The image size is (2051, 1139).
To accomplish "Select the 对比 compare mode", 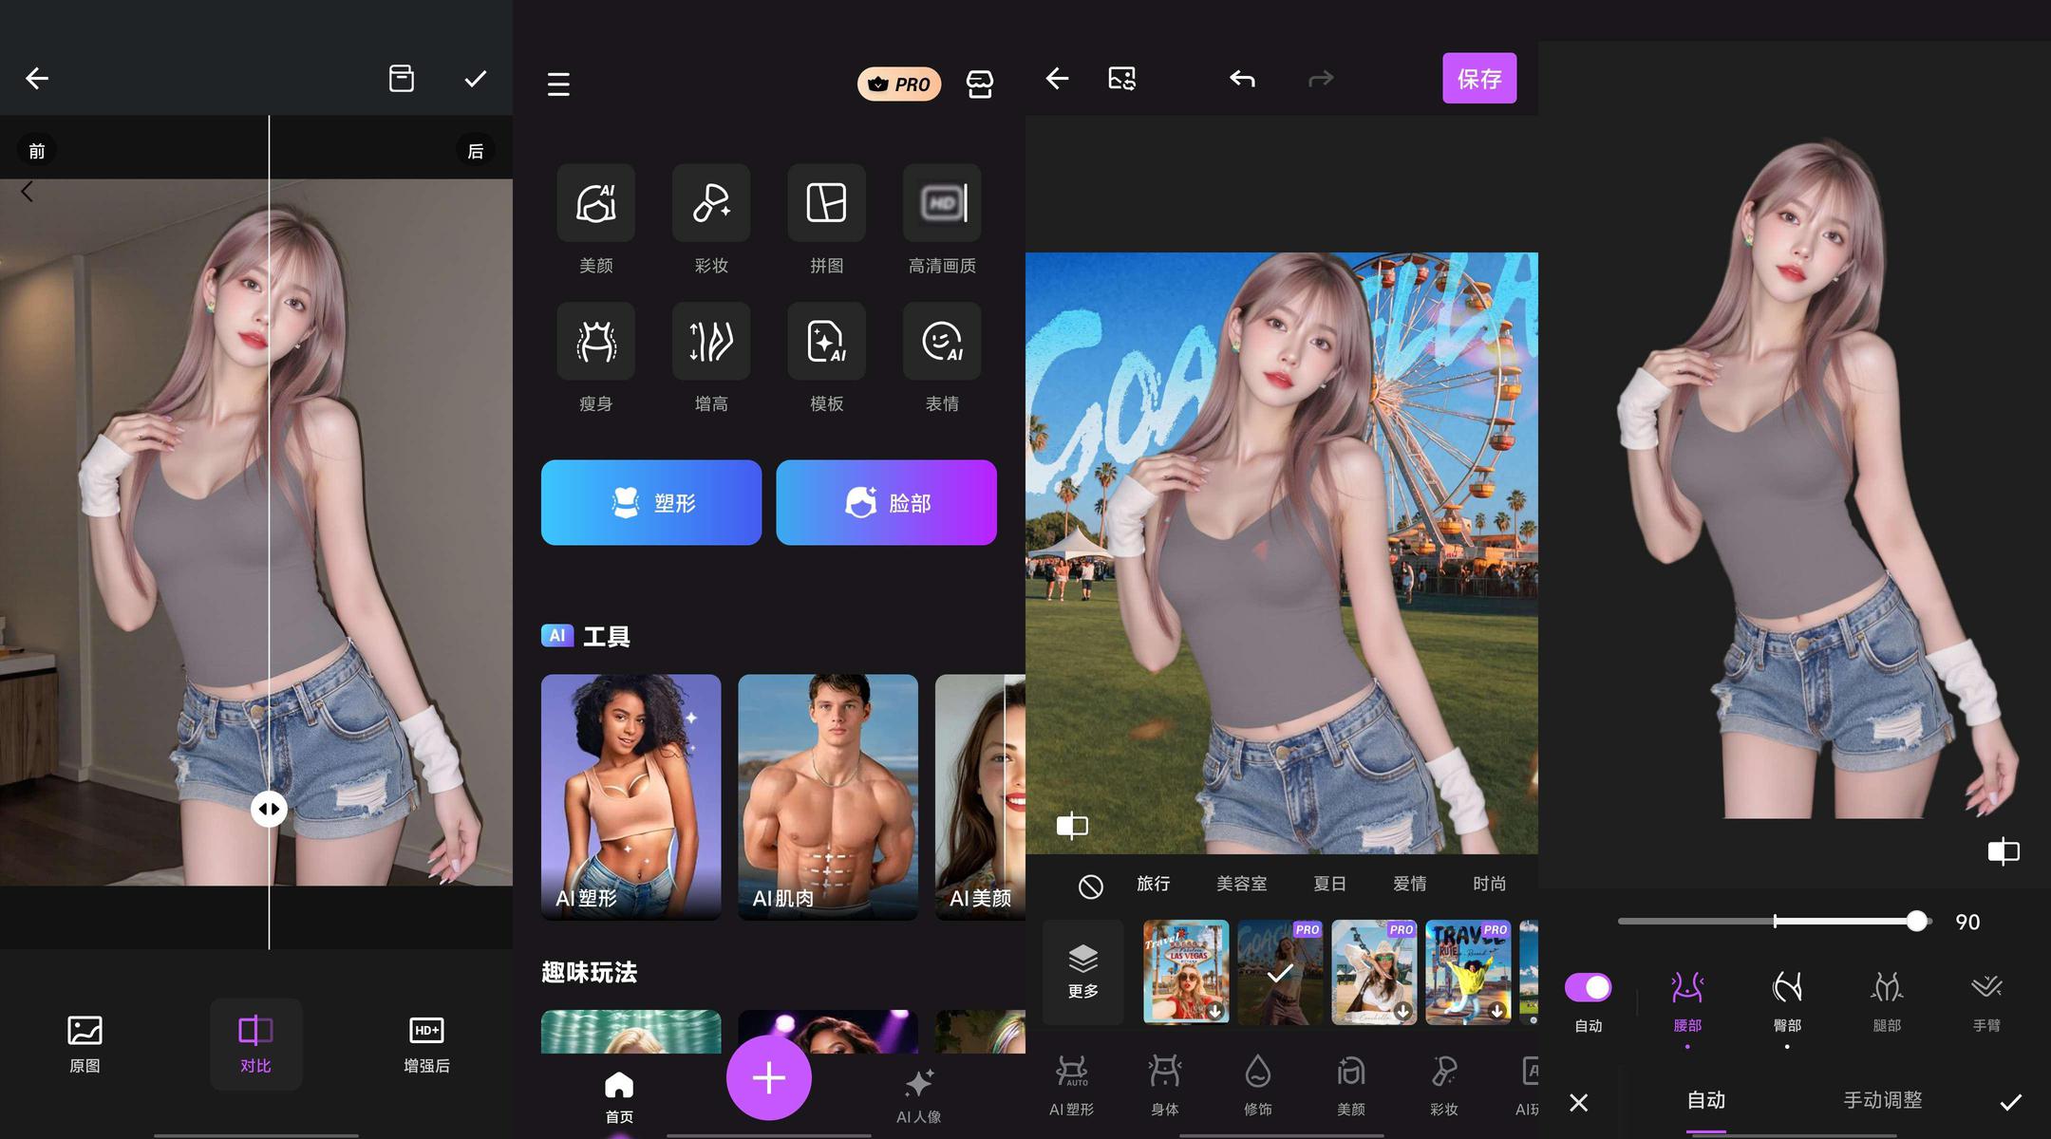I will click(x=255, y=1042).
